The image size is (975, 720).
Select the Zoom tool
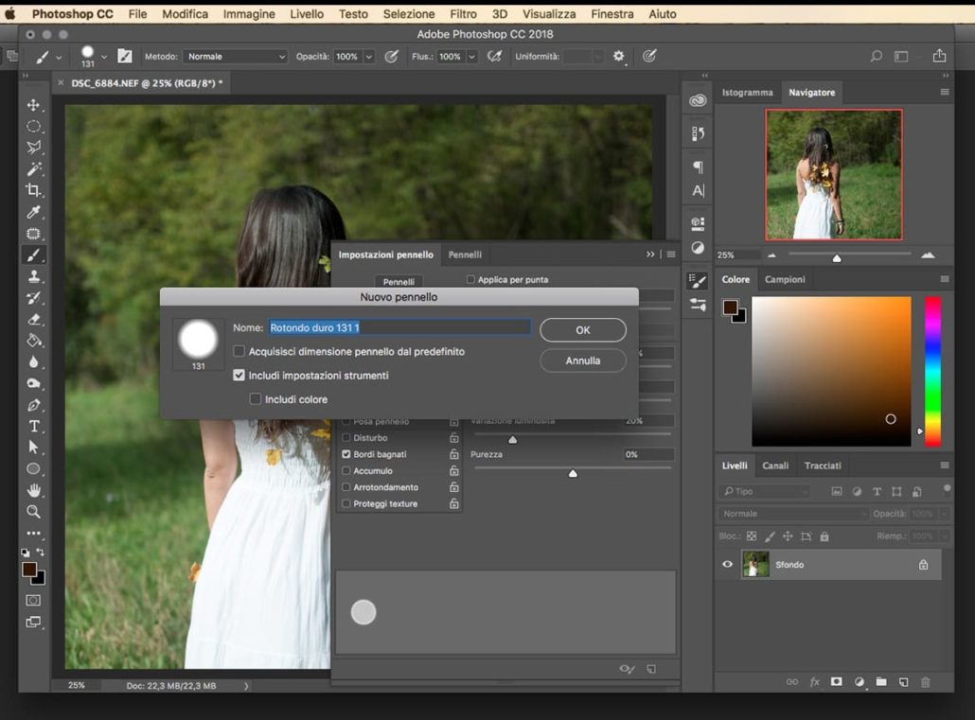tap(33, 512)
